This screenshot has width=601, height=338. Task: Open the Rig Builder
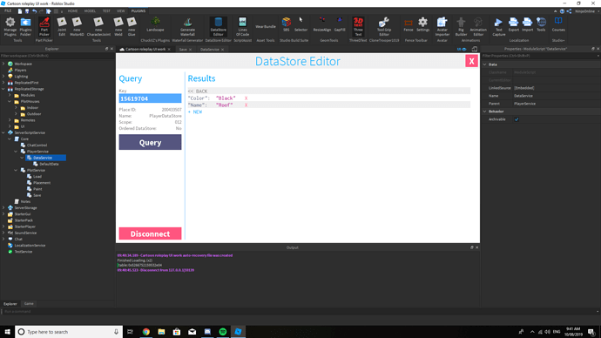tap(461, 26)
